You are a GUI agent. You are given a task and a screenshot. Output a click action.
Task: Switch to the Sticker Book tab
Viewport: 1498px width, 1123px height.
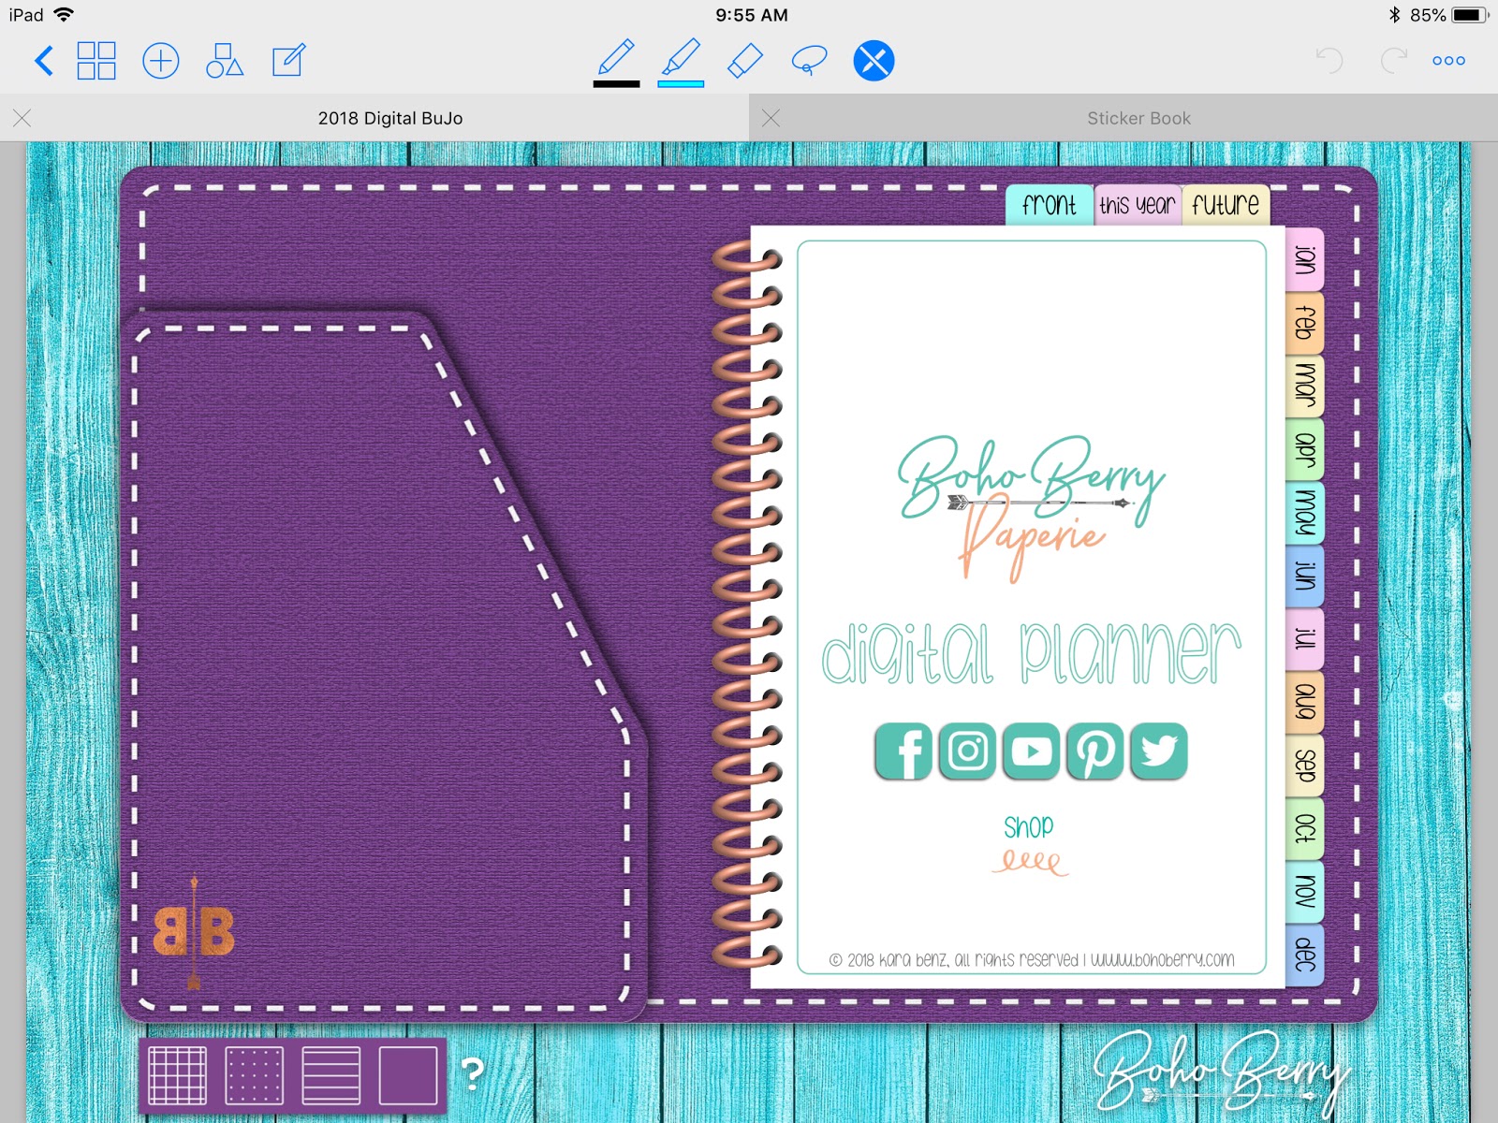[1138, 118]
